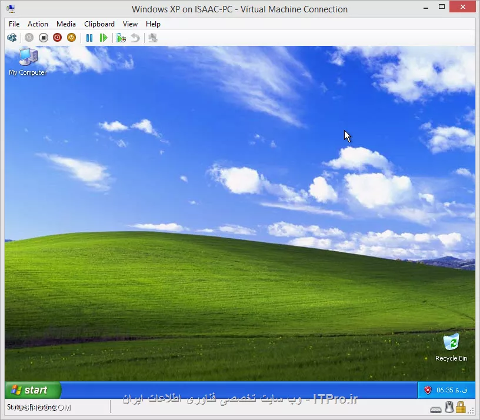Reset the virtual machine
The image size is (480, 420).
click(104, 38)
